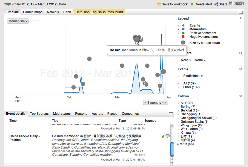This screenshot has height=167, width=248.
Task: Uncheck the Bo Xilai (16) entity
Action: [x=179, y=111]
